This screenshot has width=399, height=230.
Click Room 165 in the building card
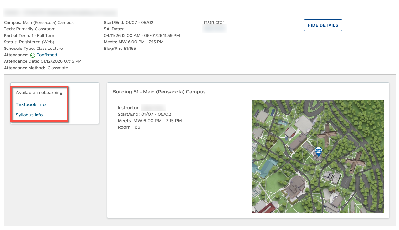point(129,127)
